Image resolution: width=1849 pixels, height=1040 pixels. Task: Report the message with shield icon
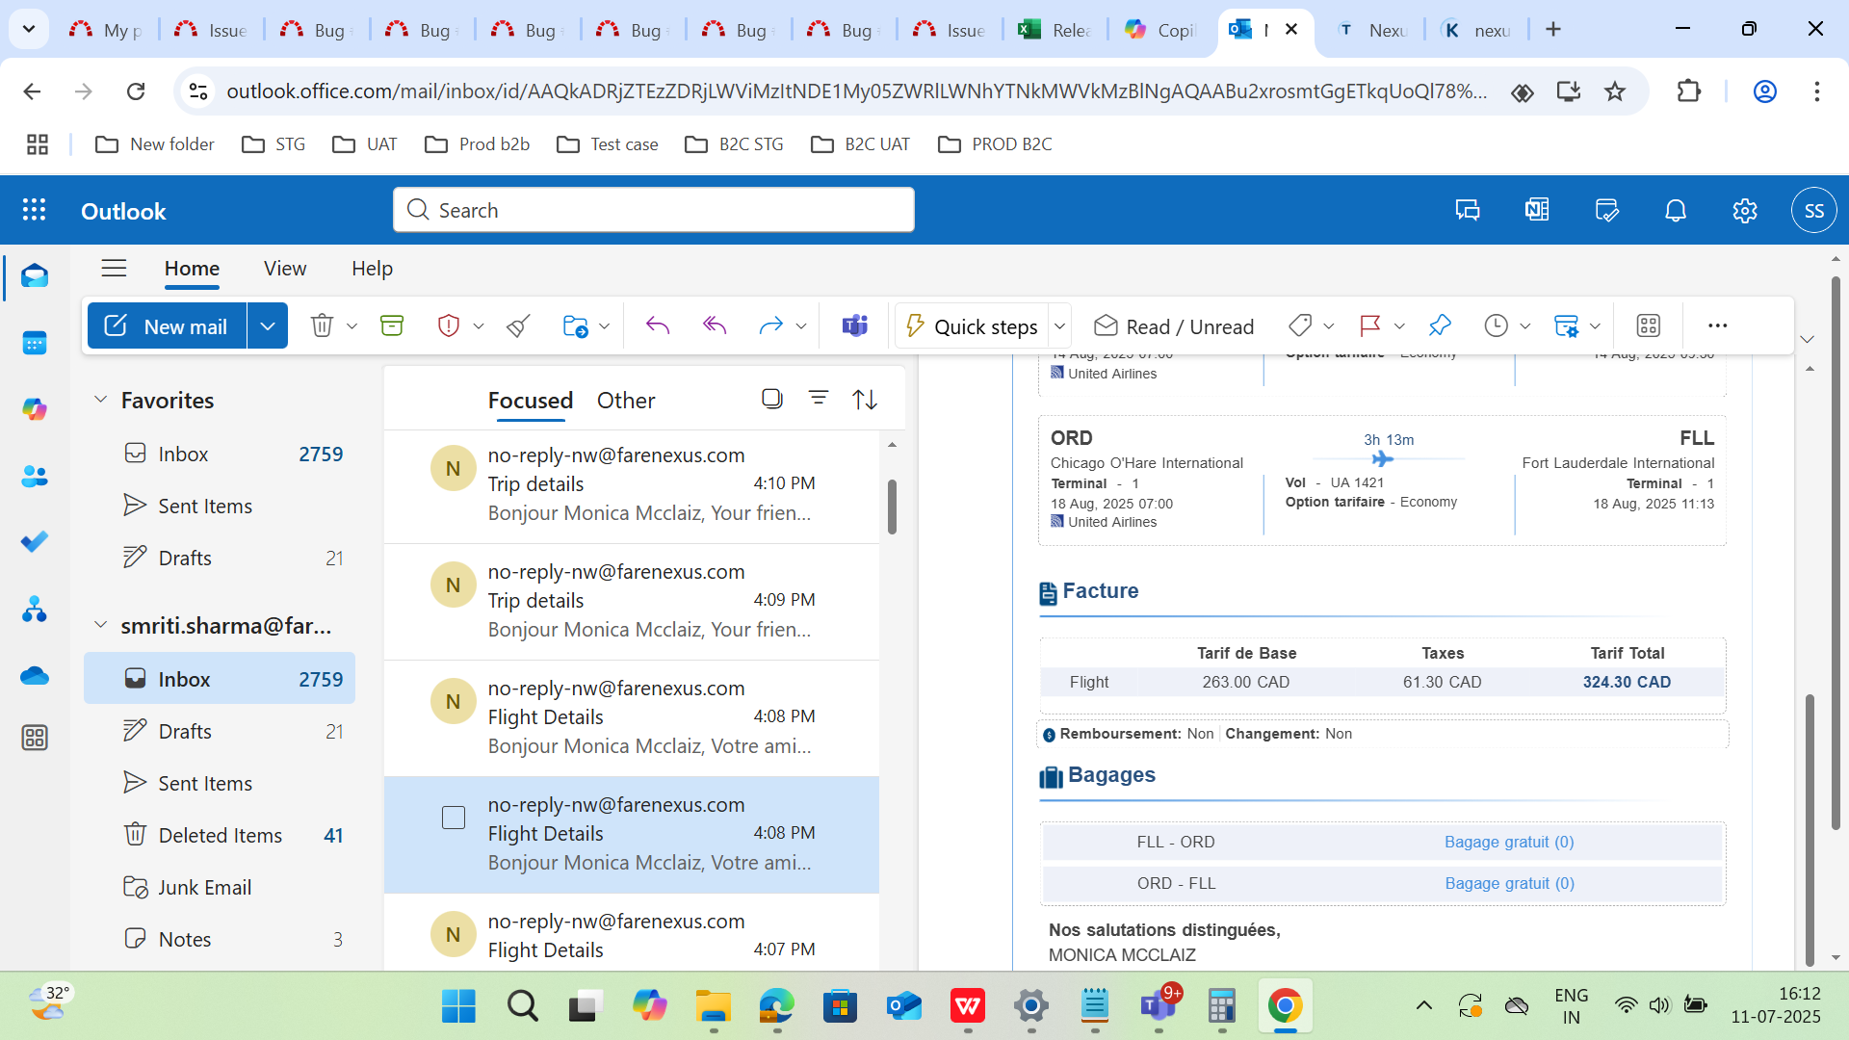click(448, 325)
